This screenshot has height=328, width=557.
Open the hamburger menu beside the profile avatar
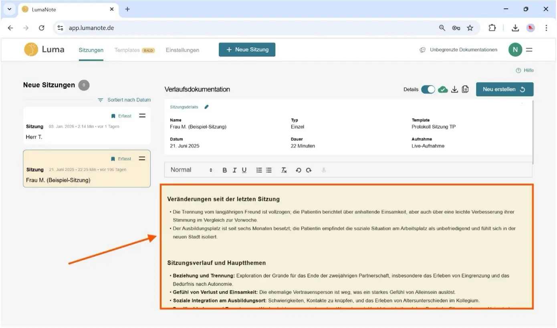(x=529, y=50)
